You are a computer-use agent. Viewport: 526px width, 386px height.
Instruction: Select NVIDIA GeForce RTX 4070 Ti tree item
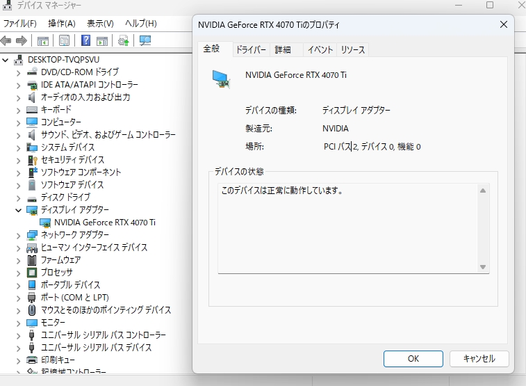click(105, 223)
